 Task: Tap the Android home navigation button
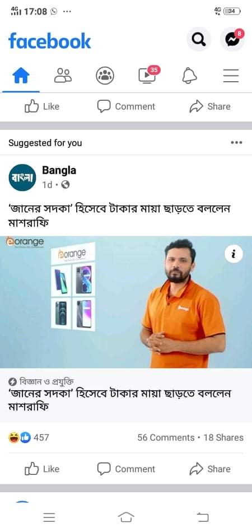point(126,517)
